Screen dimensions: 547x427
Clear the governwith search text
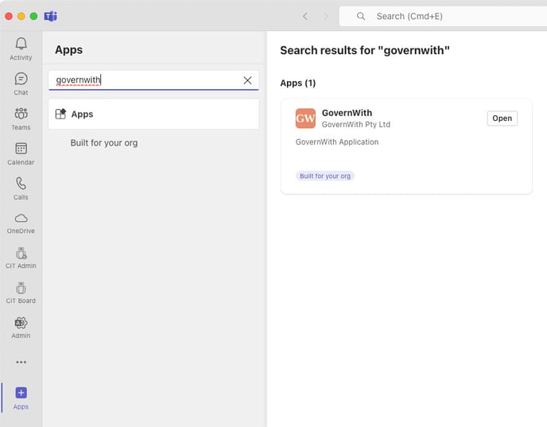247,80
